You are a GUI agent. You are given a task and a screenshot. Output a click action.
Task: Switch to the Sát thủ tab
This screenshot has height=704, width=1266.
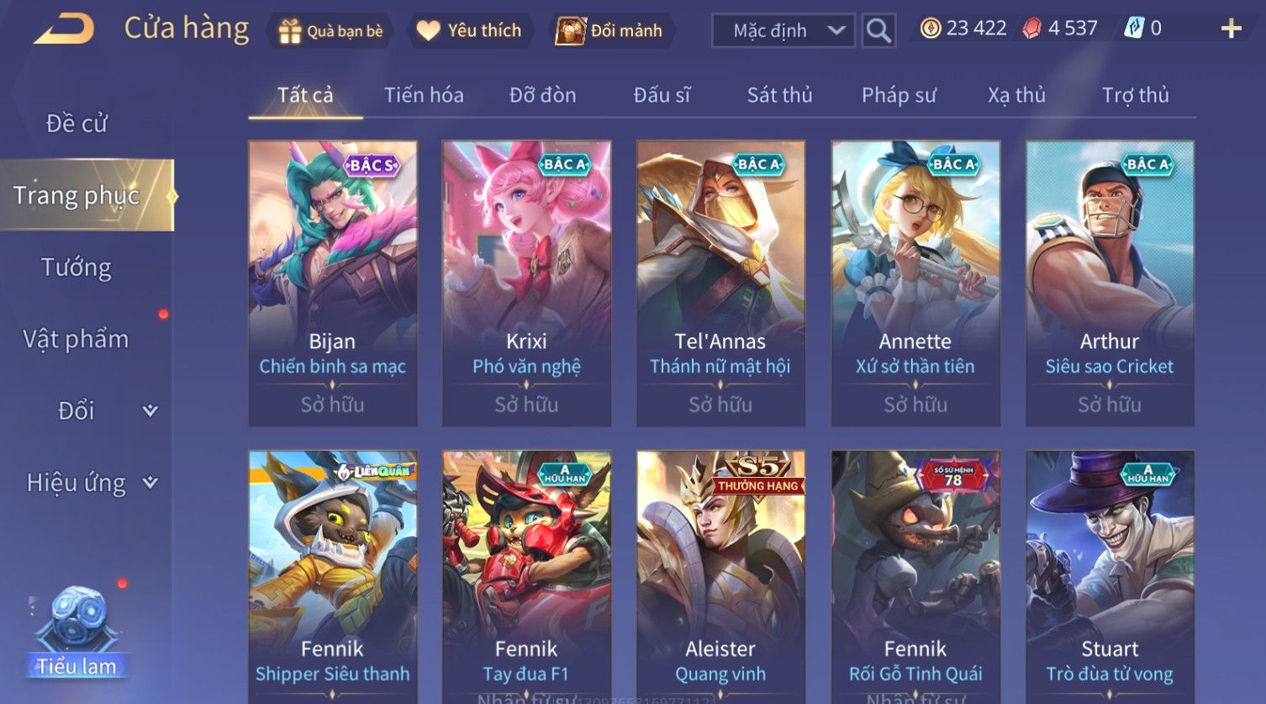point(779,95)
